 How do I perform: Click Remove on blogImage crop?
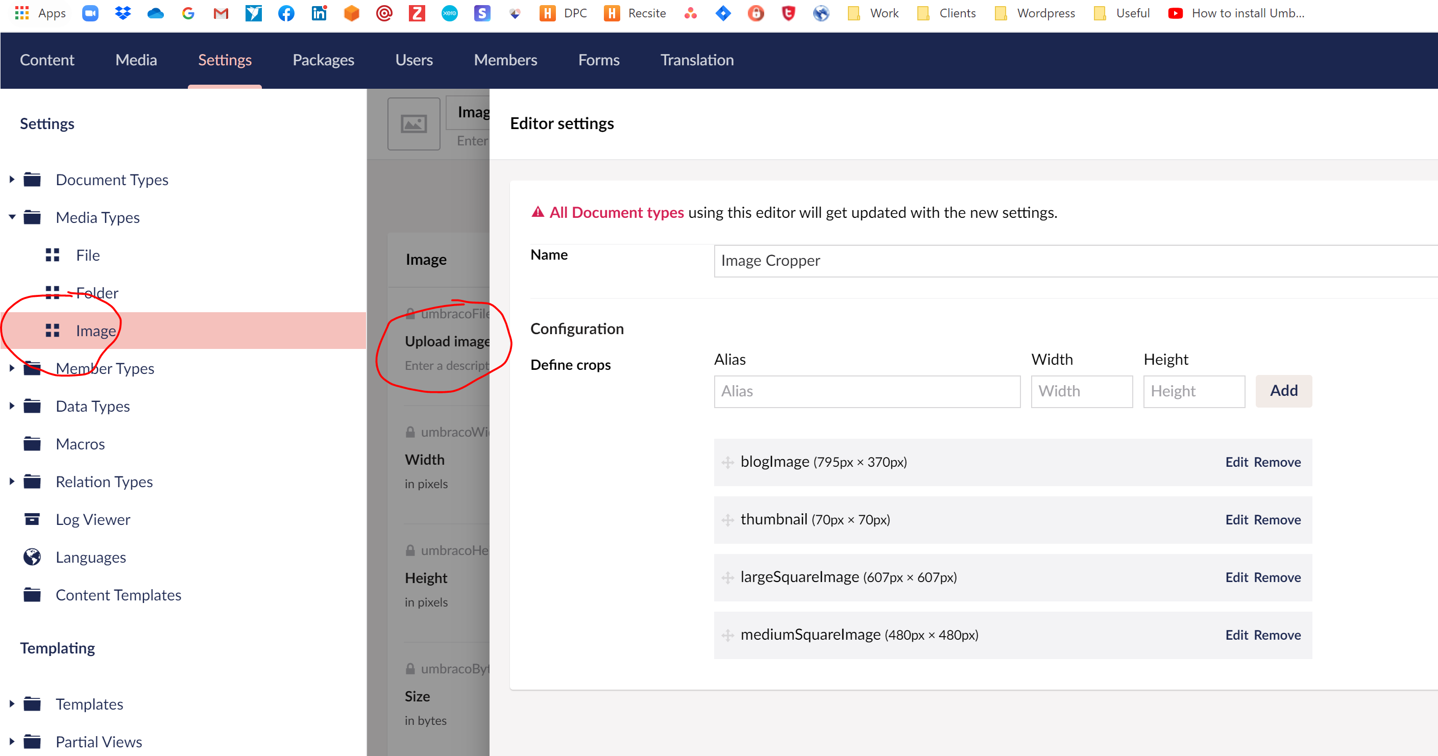coord(1278,461)
